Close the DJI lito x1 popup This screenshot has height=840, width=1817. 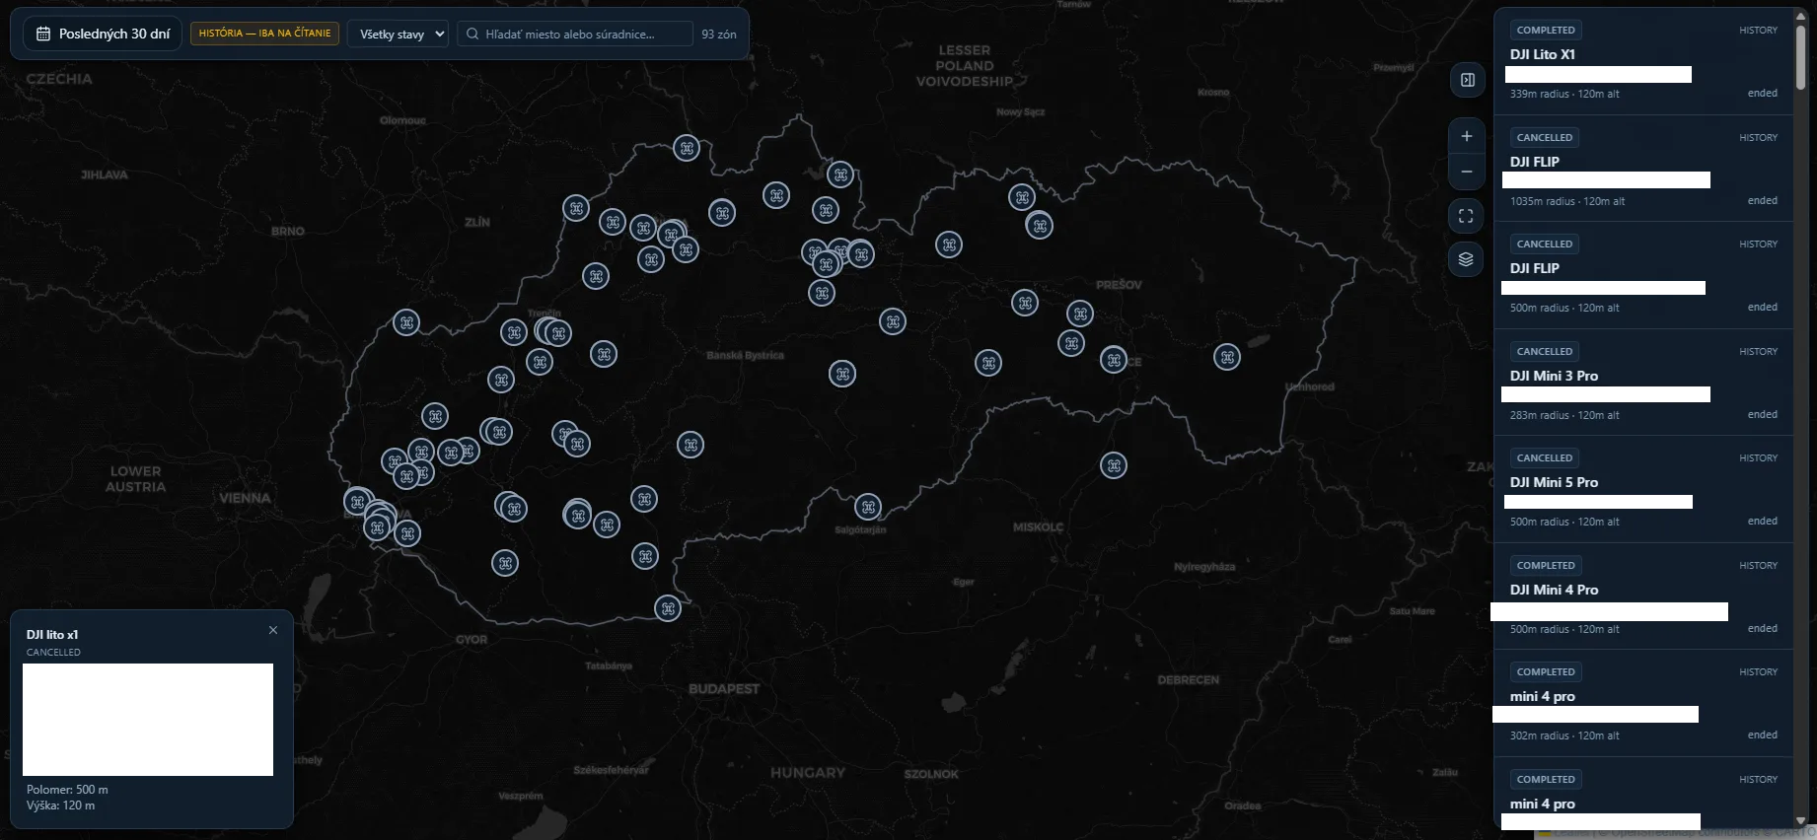coord(273,630)
